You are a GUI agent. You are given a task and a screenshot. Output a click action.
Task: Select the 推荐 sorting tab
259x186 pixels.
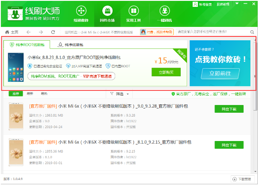(16, 94)
